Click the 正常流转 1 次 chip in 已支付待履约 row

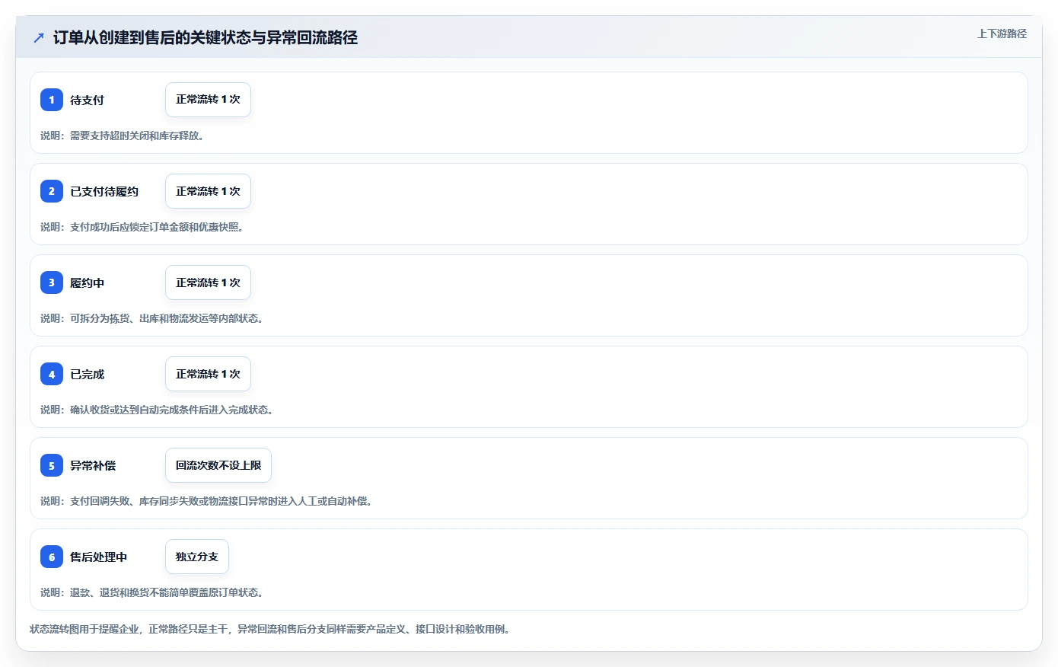point(208,191)
